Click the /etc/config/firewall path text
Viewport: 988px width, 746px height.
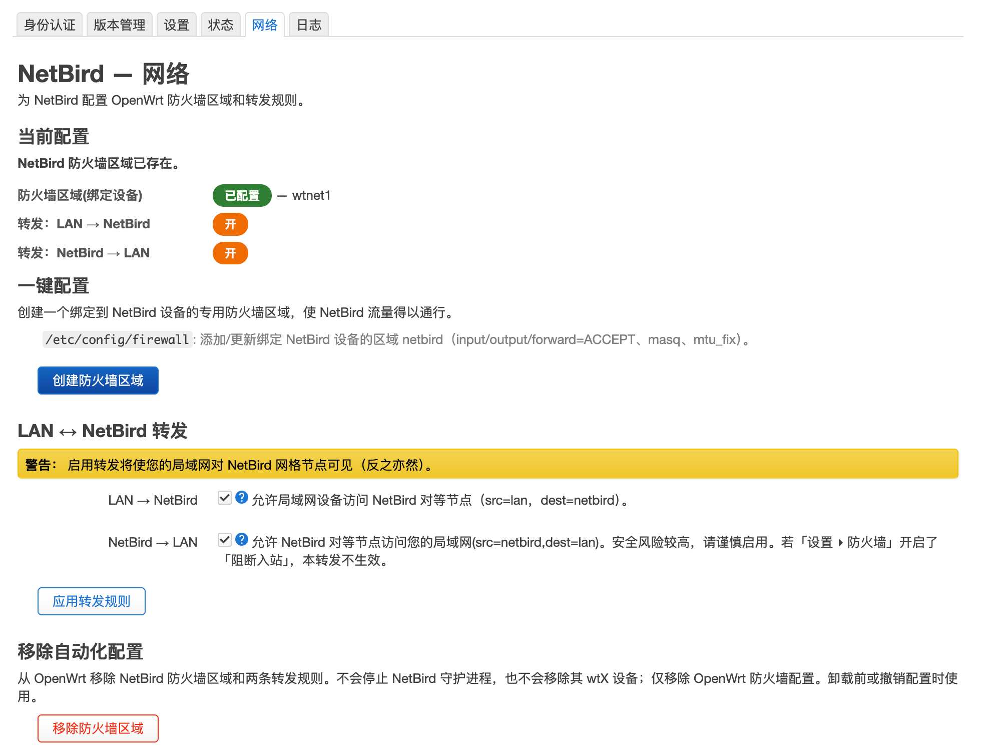(x=118, y=339)
